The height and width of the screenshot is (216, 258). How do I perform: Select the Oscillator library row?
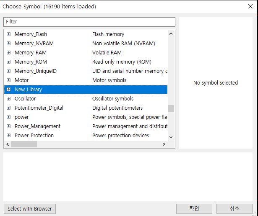(86, 99)
